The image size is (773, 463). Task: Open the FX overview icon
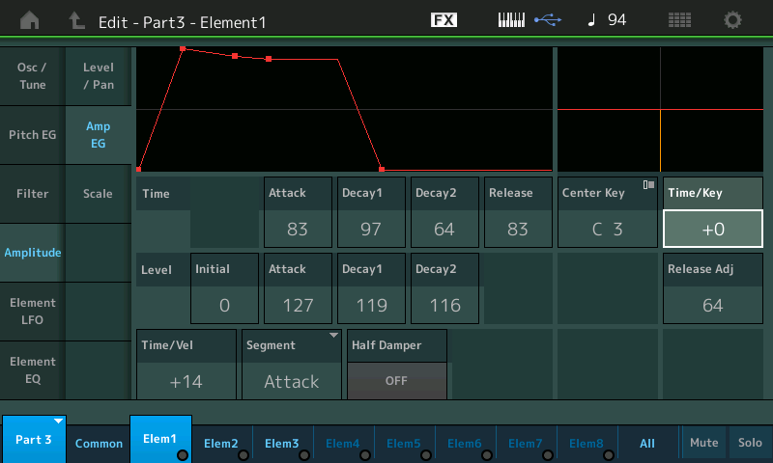pyautogui.click(x=444, y=20)
